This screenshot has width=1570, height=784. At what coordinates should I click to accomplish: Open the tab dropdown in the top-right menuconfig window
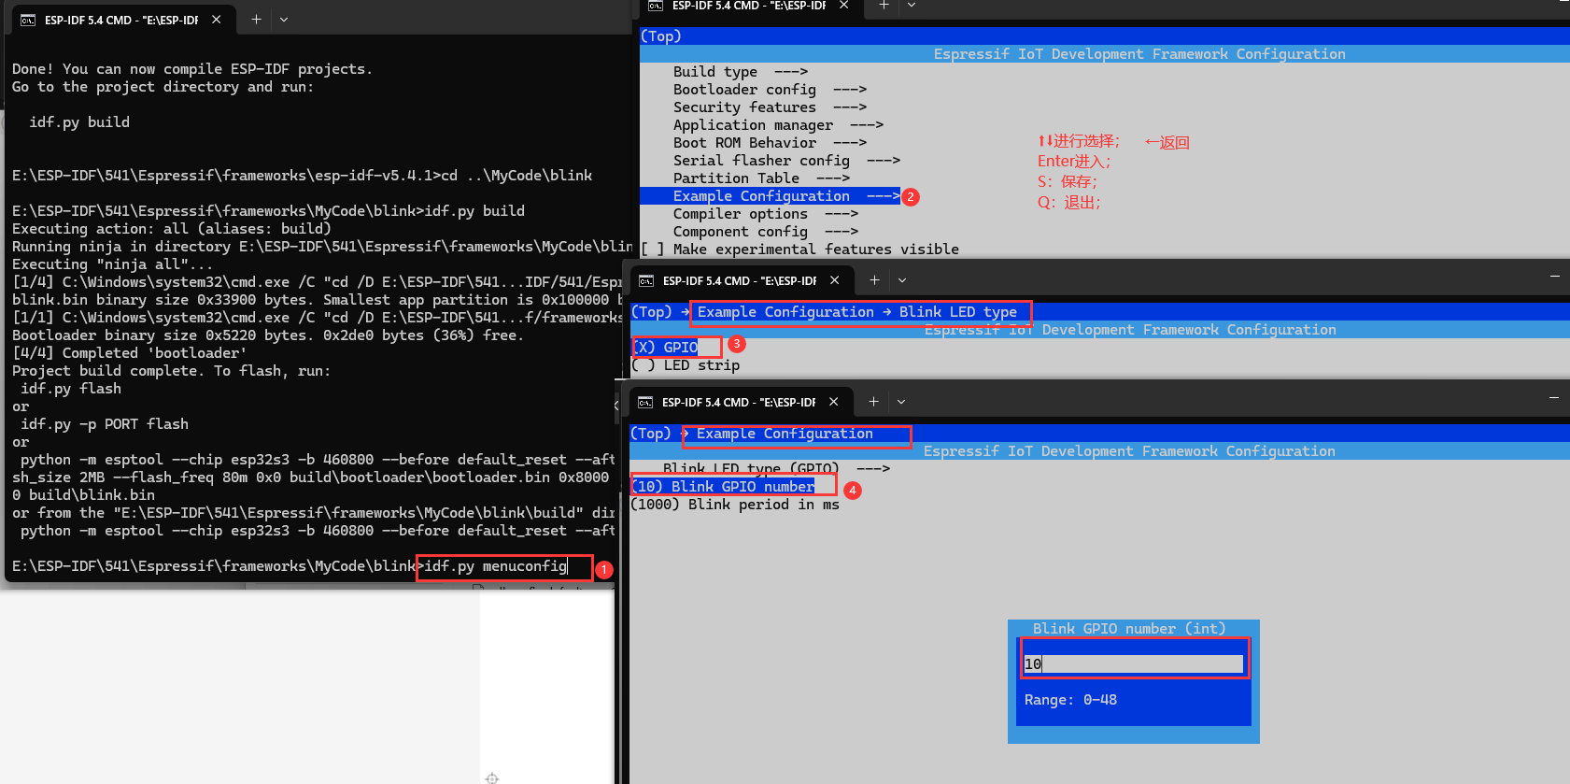tap(912, 6)
